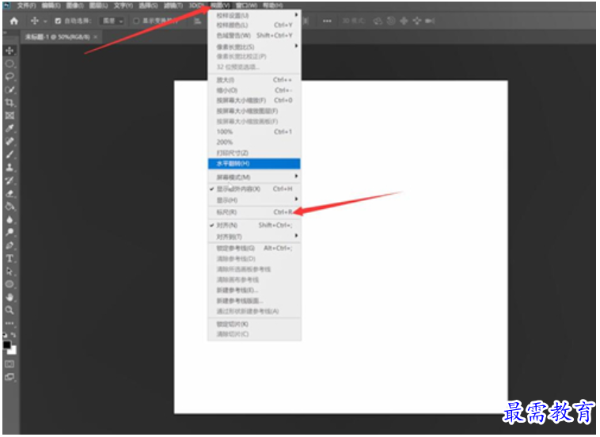
Task: Expand the 屏幕模式(M) submenu
Action: pyautogui.click(x=254, y=177)
